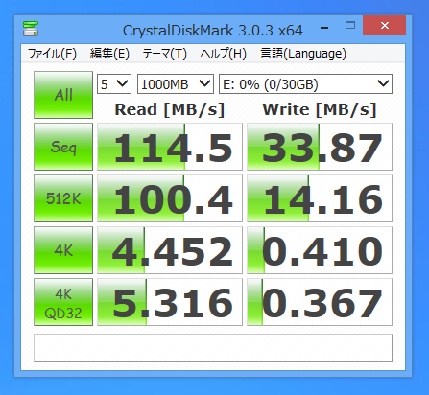Click the 4K write result 0.410

tap(320, 250)
